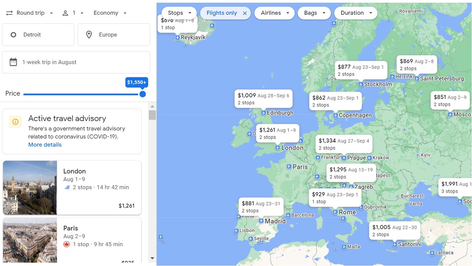
Task: Open the Stops filter menu
Action: click(x=179, y=13)
